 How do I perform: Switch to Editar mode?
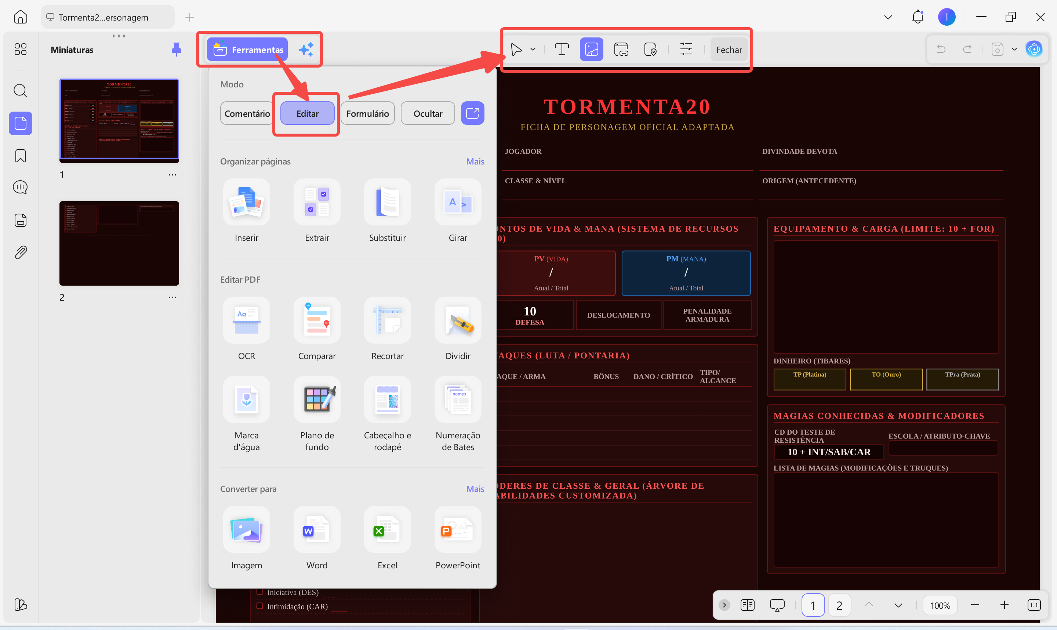307,113
